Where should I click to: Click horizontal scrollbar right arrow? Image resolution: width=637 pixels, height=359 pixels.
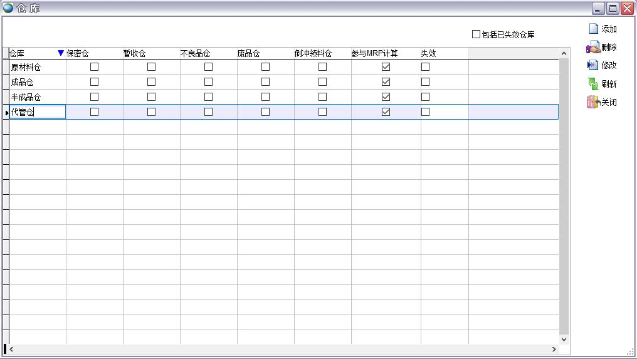click(x=554, y=349)
